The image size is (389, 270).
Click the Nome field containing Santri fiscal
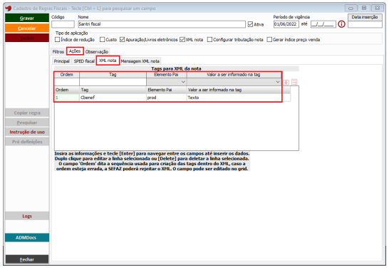162,24
